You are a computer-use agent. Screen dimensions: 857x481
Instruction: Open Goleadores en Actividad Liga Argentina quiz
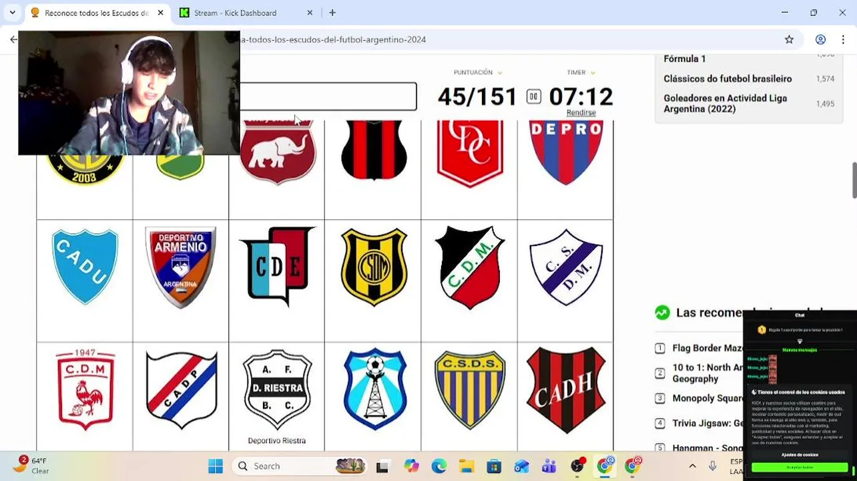click(x=725, y=104)
